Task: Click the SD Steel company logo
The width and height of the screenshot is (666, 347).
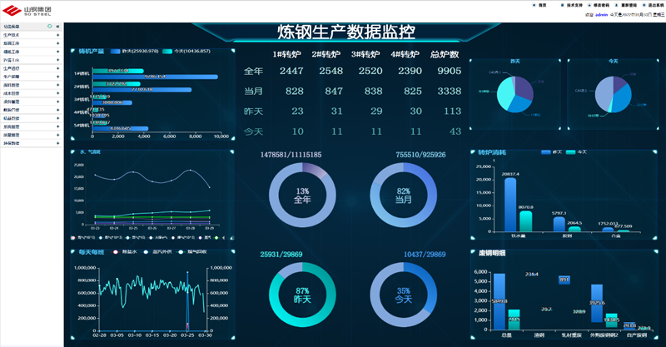Action: (27, 11)
